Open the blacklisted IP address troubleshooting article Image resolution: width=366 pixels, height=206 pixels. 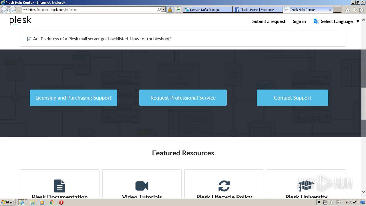[102, 39]
